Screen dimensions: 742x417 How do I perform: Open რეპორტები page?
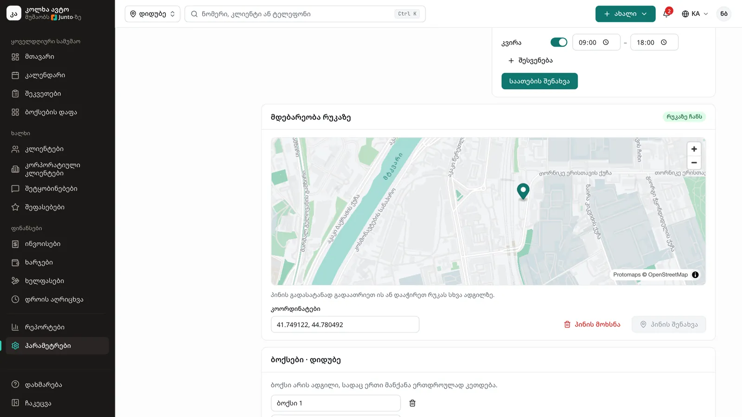(x=58, y=327)
